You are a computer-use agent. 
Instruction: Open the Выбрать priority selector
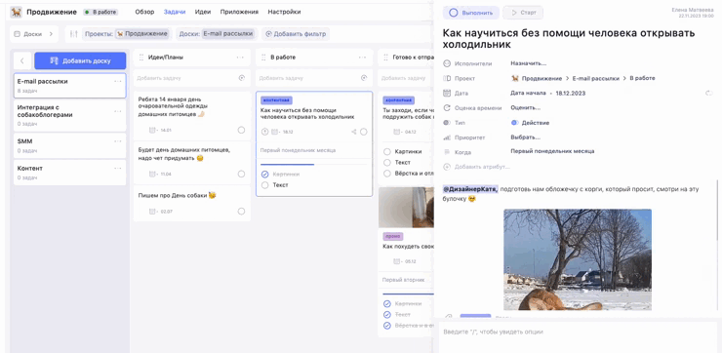tap(525, 137)
